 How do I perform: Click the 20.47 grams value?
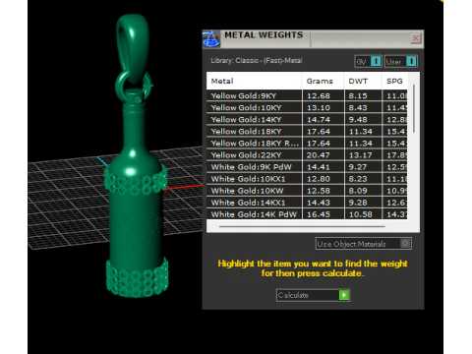click(319, 154)
